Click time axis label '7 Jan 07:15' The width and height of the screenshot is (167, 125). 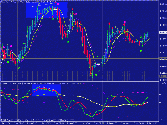32,123
